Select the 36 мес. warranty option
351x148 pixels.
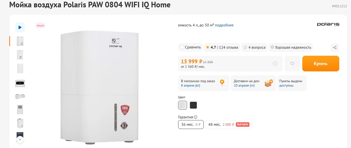191,125
